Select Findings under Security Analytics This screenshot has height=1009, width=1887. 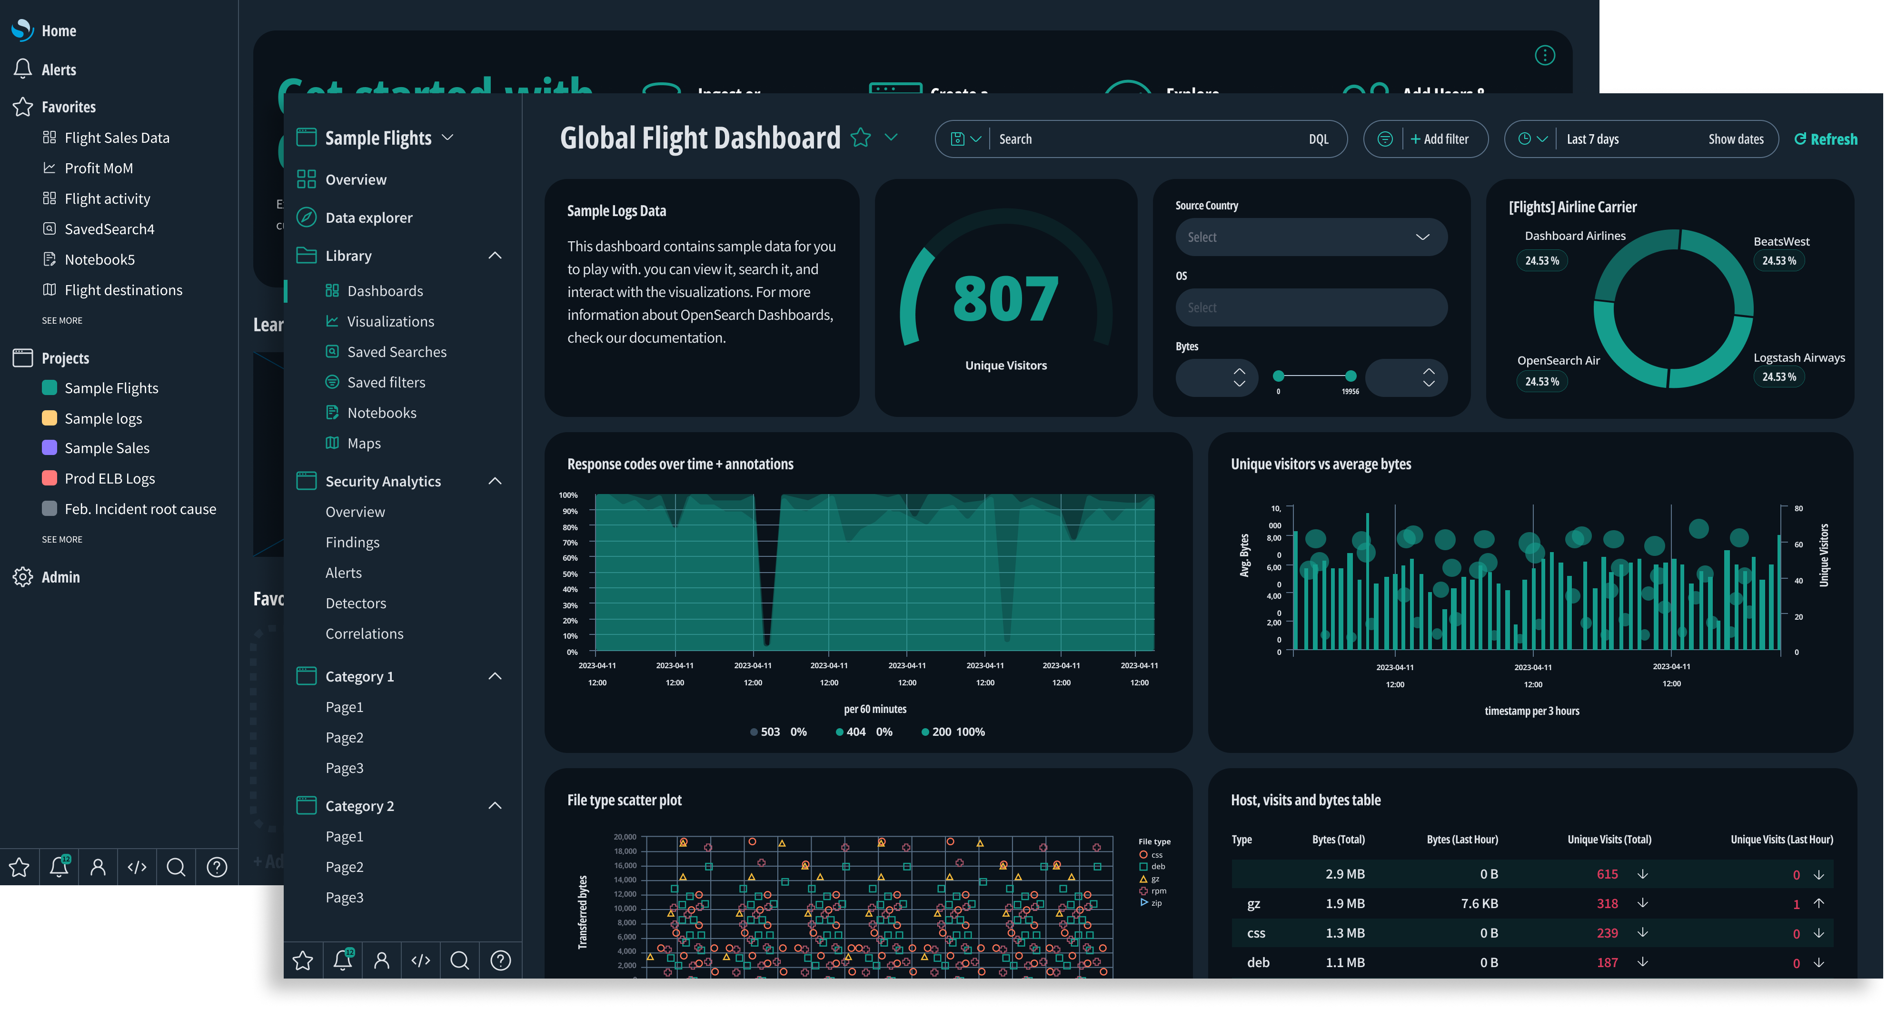(352, 542)
